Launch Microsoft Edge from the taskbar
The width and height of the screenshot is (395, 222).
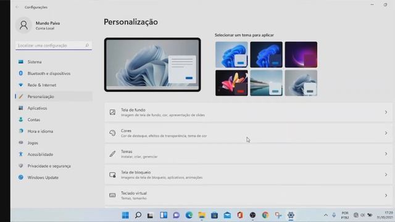(189, 215)
